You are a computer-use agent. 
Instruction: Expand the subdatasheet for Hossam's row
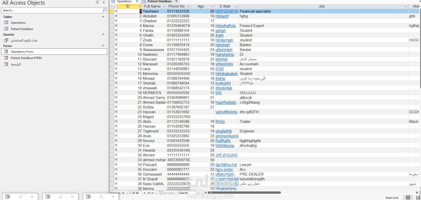click(x=116, y=169)
